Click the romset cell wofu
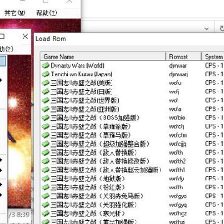This screenshot has height=224, width=224. click(x=175, y=83)
